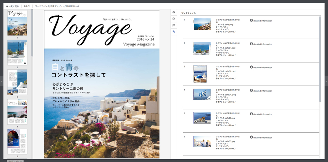Select page 2 thumbnail
Viewport: 328px width, 162px height.
pyautogui.click(x=17, y=53)
